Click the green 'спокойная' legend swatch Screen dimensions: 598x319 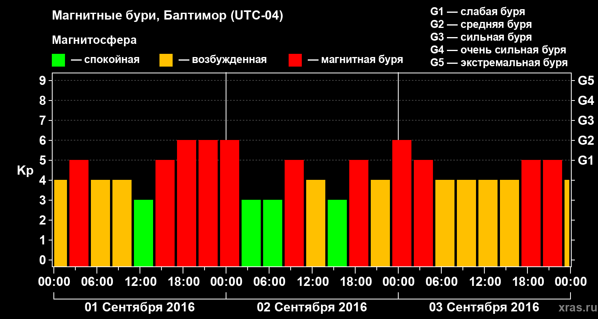pos(58,60)
